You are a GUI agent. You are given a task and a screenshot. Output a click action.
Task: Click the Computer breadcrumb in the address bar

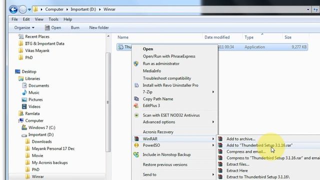[x=54, y=9]
